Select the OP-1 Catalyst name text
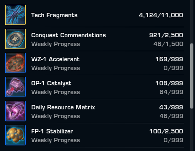Image resolution: width=195 pixels, height=151 pixels. pyautogui.click(x=51, y=84)
